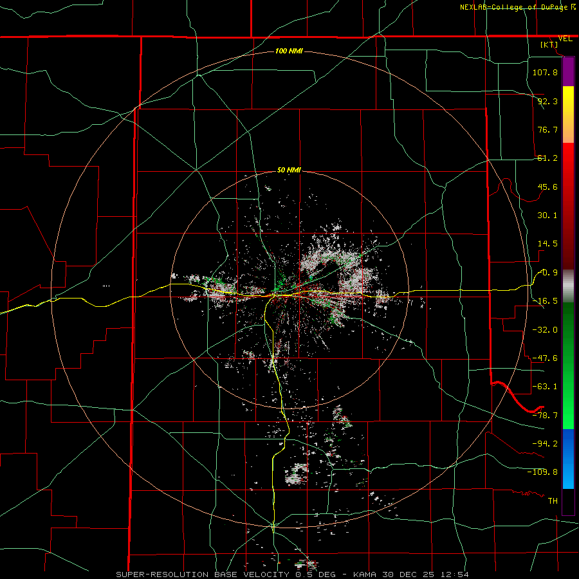Click the 45.6 velocity scale value
Image resolution: width=579 pixels, height=579 pixels.
coord(547,187)
